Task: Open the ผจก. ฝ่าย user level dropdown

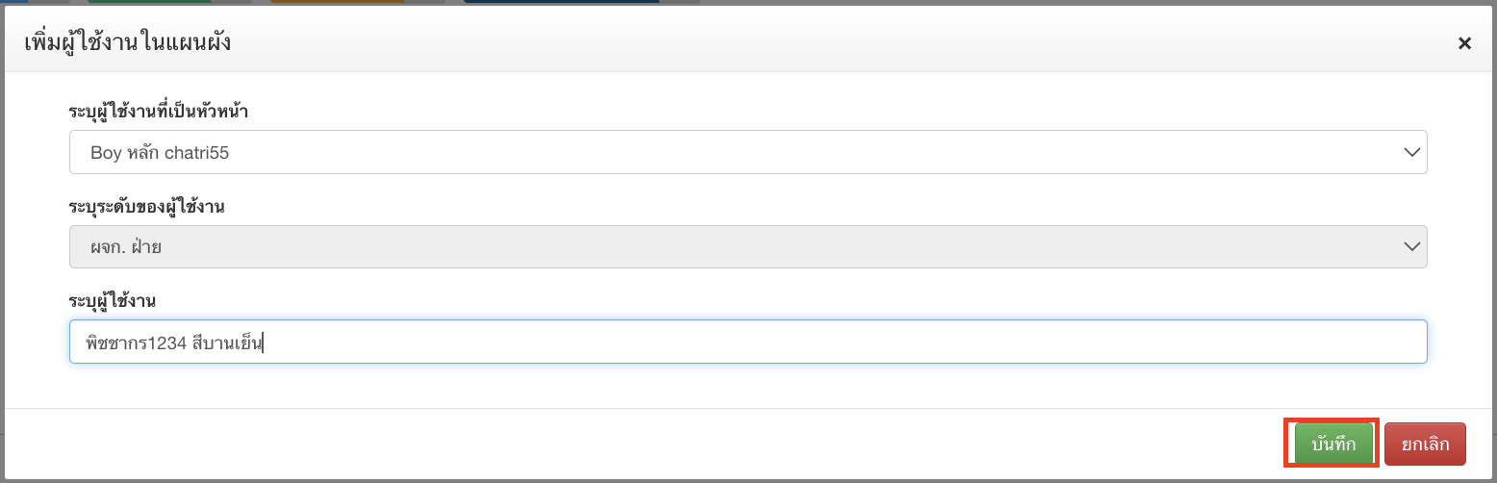Action: (748, 246)
